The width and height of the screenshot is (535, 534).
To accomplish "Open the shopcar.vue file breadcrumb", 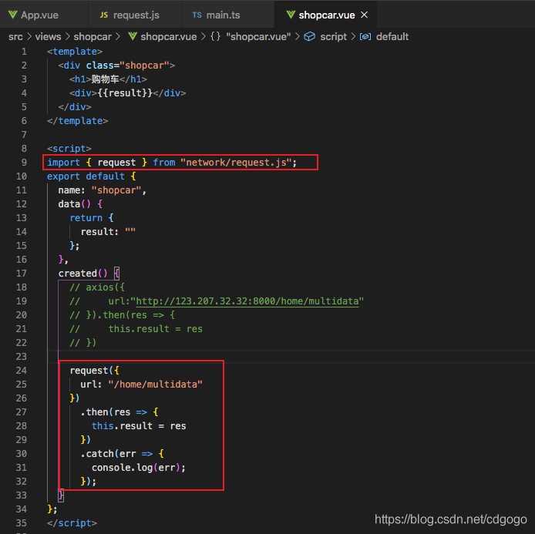I will [x=169, y=36].
